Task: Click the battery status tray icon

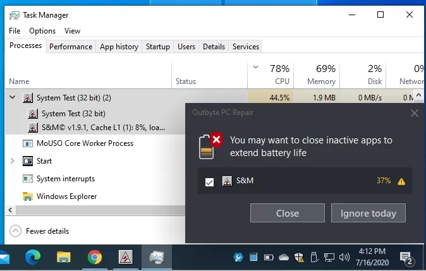Action: click(x=269, y=257)
